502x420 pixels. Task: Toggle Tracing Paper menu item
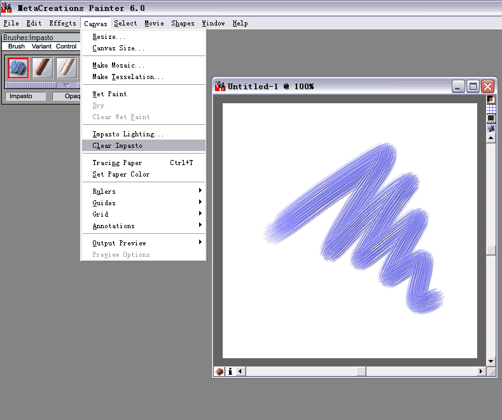(143, 163)
